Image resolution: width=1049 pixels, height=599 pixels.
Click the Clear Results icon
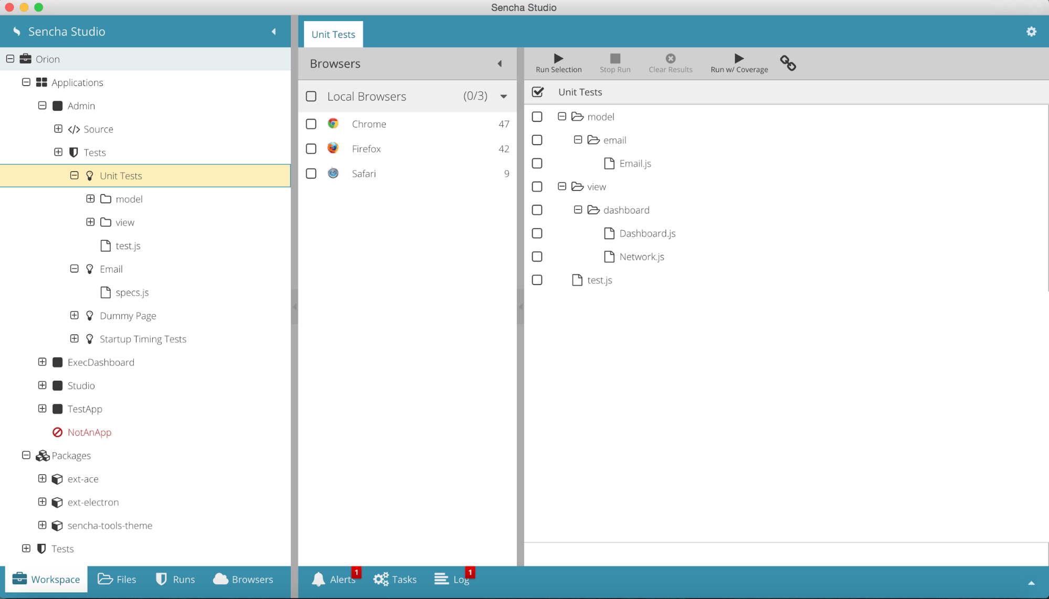click(670, 58)
